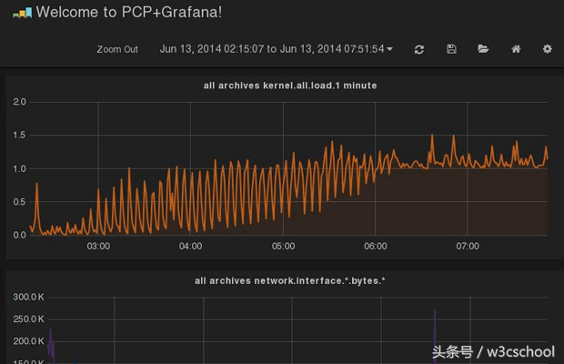This screenshot has height=364, width=564.
Task: Save the dashboard using the floppy disk icon
Action: pyautogui.click(x=451, y=49)
